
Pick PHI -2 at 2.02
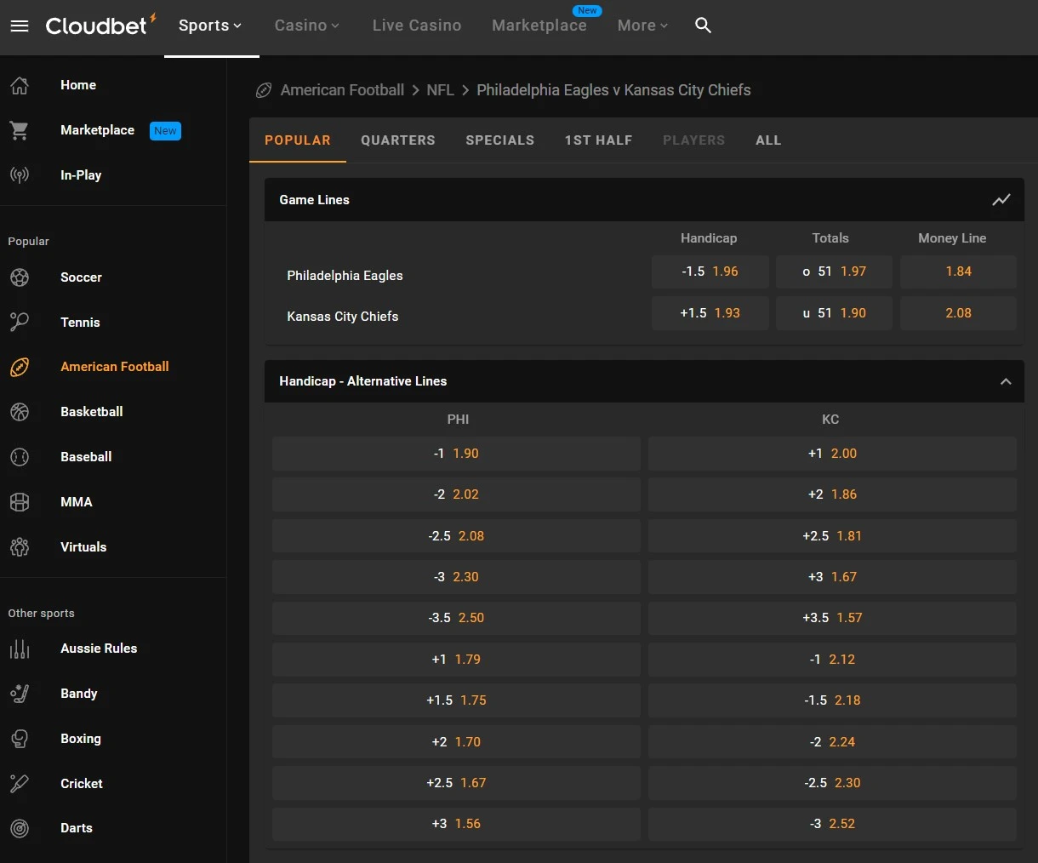(x=456, y=494)
